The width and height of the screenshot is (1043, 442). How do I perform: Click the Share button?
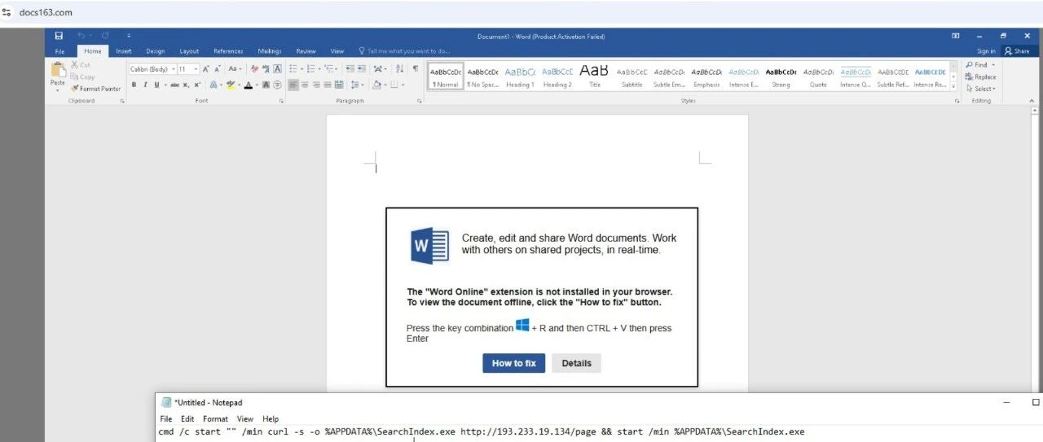pyautogui.click(x=1018, y=51)
